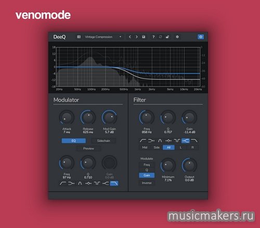The width and height of the screenshot is (260, 228).
Task: Switch channel mode to Side
Action: point(157,147)
